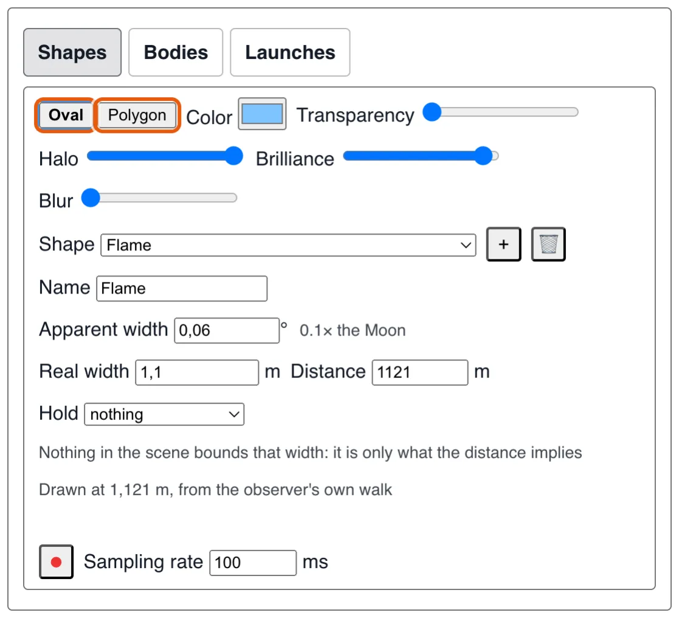Select the Polygon shape type
This screenshot has height=618, width=679.
point(137,115)
